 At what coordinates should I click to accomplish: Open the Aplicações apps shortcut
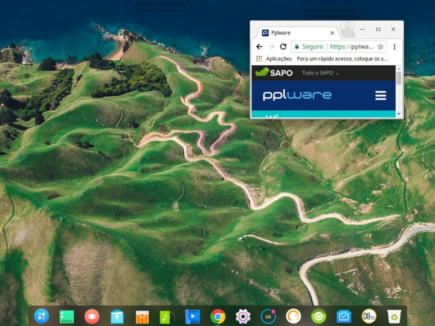pos(274,59)
